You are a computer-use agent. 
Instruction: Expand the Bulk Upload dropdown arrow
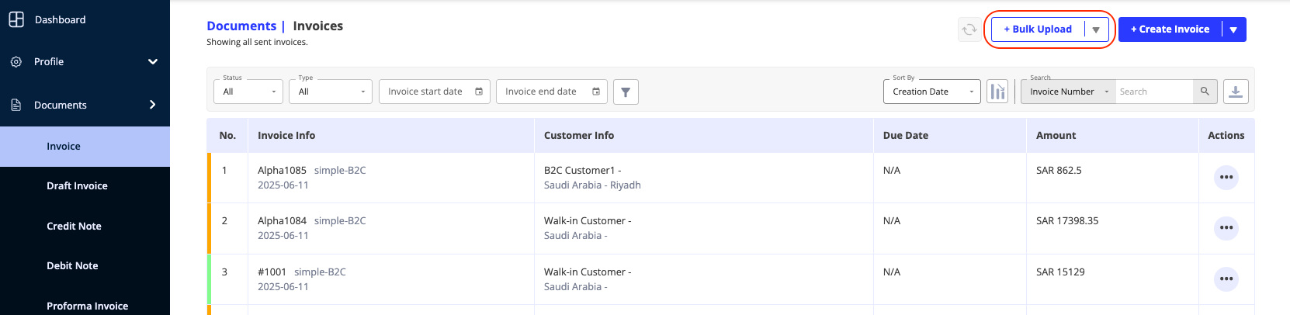(1096, 29)
